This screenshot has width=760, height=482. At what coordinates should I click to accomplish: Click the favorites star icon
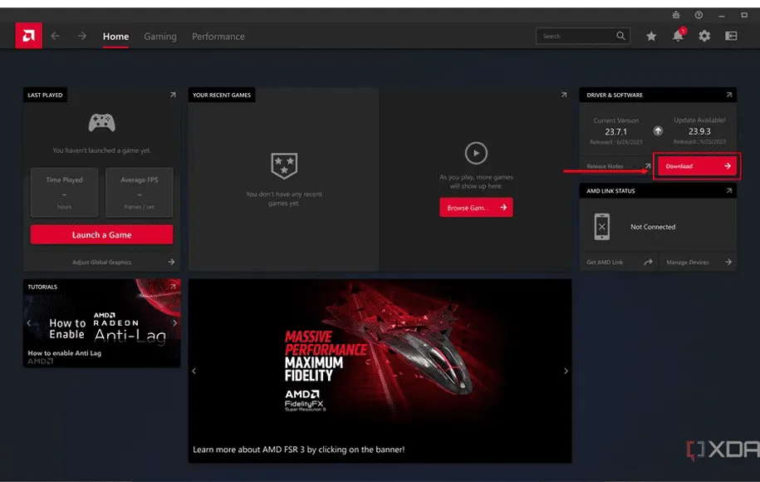click(651, 36)
